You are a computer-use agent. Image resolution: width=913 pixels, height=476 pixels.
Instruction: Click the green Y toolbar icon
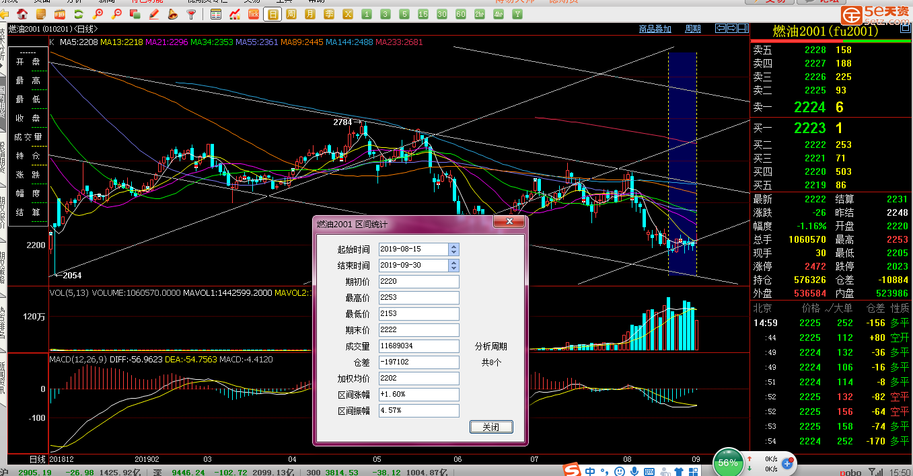pyautogui.click(x=517, y=14)
